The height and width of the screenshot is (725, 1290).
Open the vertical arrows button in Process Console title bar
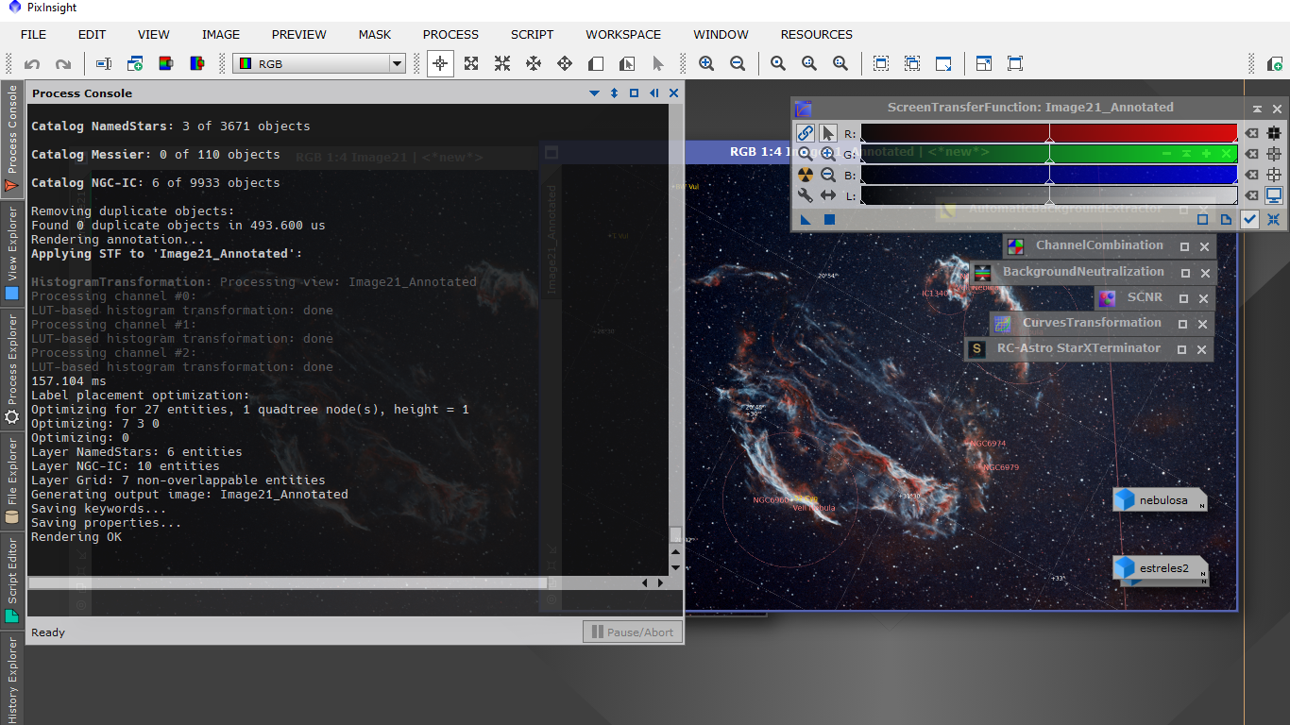click(x=614, y=93)
